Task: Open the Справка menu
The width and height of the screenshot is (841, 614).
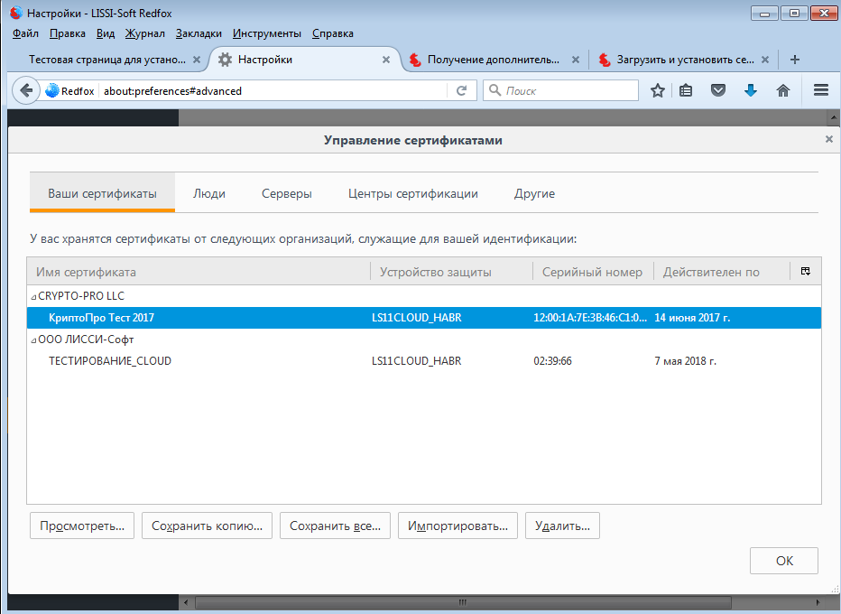Action: coord(333,33)
